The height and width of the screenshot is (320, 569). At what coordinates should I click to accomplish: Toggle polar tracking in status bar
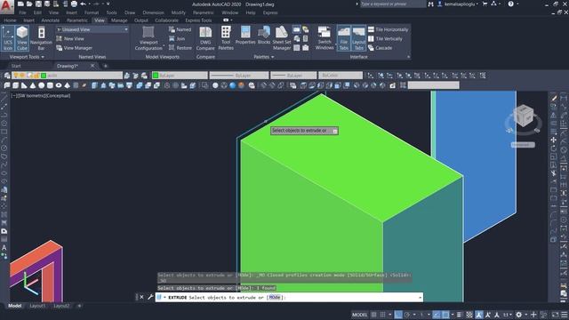click(407, 315)
